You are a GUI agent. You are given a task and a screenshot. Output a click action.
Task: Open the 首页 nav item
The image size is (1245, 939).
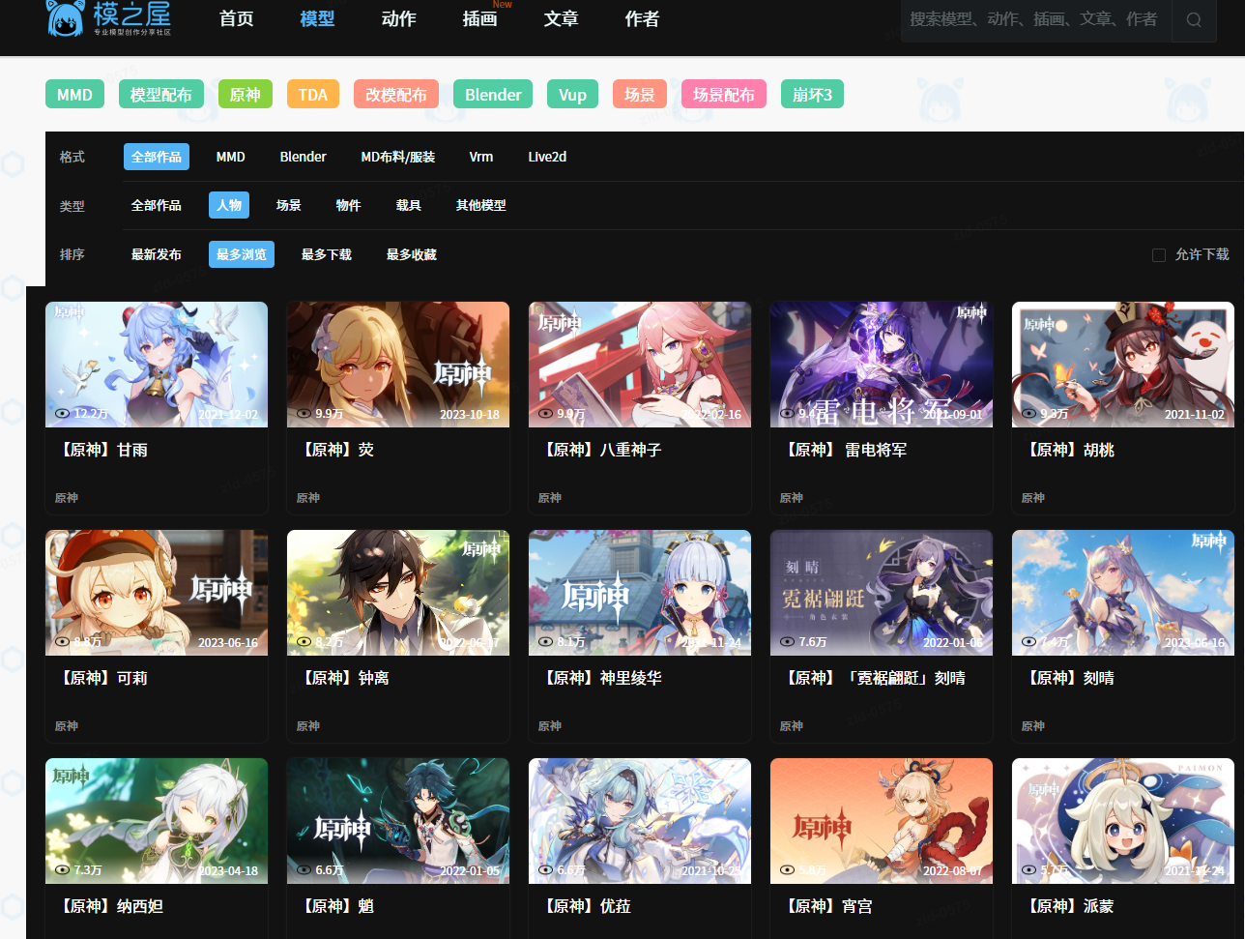(x=237, y=18)
